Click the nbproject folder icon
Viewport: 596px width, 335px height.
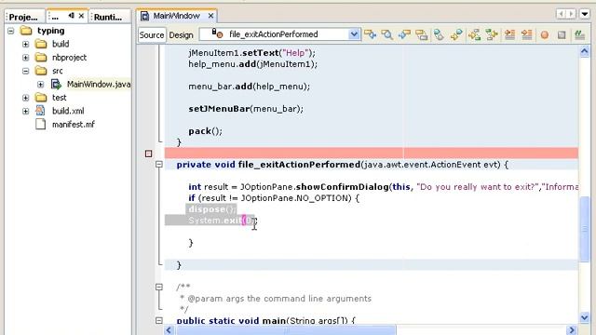pyautogui.click(x=41, y=58)
